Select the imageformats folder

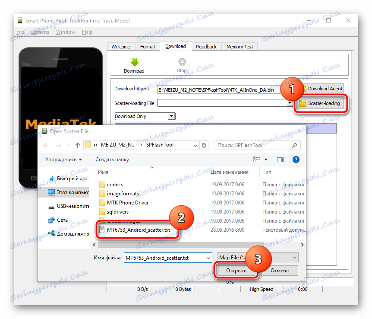(x=123, y=194)
